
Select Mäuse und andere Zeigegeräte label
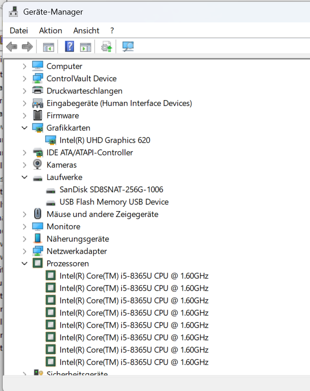102,214
